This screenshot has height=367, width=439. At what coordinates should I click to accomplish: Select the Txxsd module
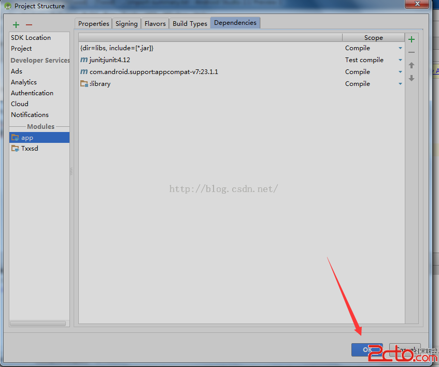(39, 149)
